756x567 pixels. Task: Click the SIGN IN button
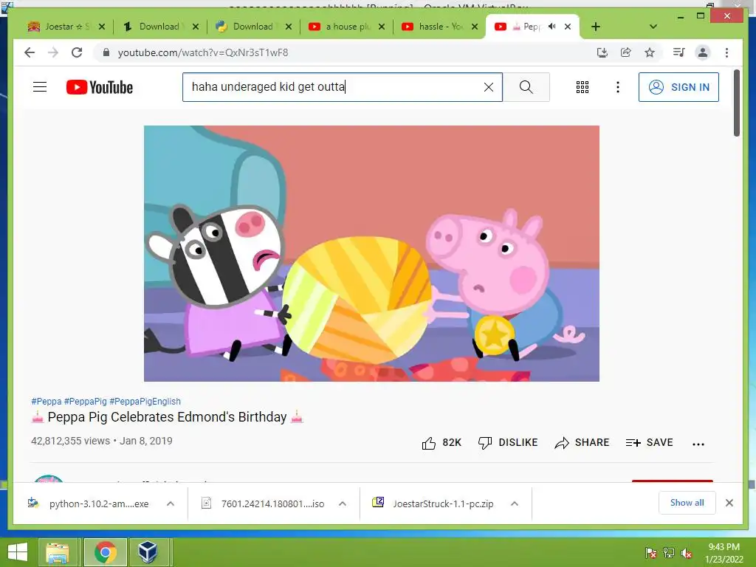(x=678, y=87)
